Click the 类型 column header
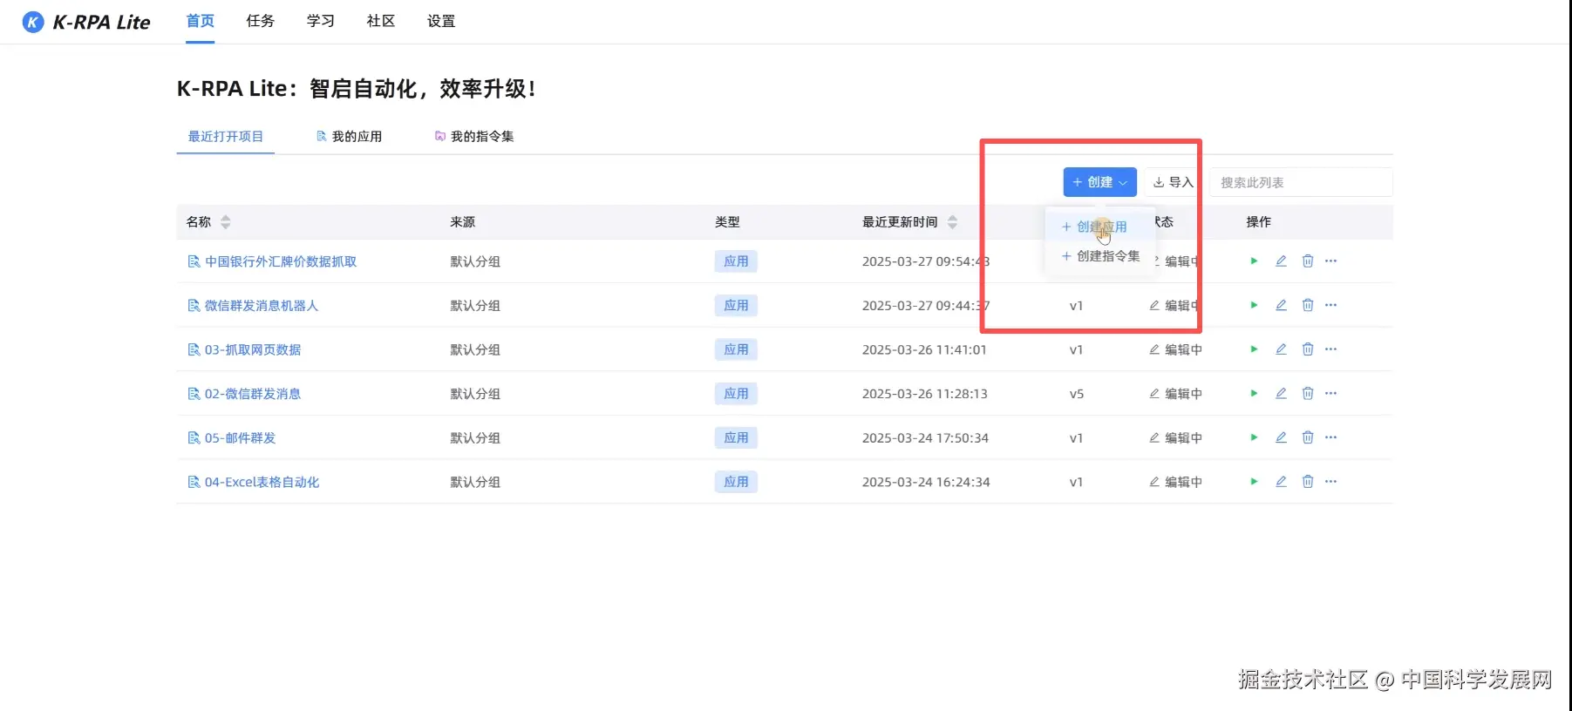The height and width of the screenshot is (711, 1572). [x=727, y=222]
